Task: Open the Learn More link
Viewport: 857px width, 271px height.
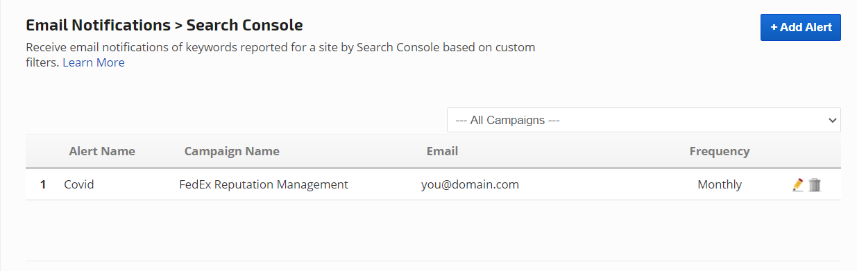Action: tap(94, 62)
